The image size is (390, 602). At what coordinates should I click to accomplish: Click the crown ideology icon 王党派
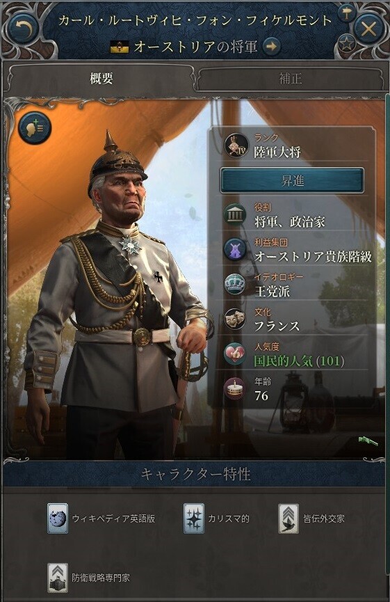coord(235,284)
